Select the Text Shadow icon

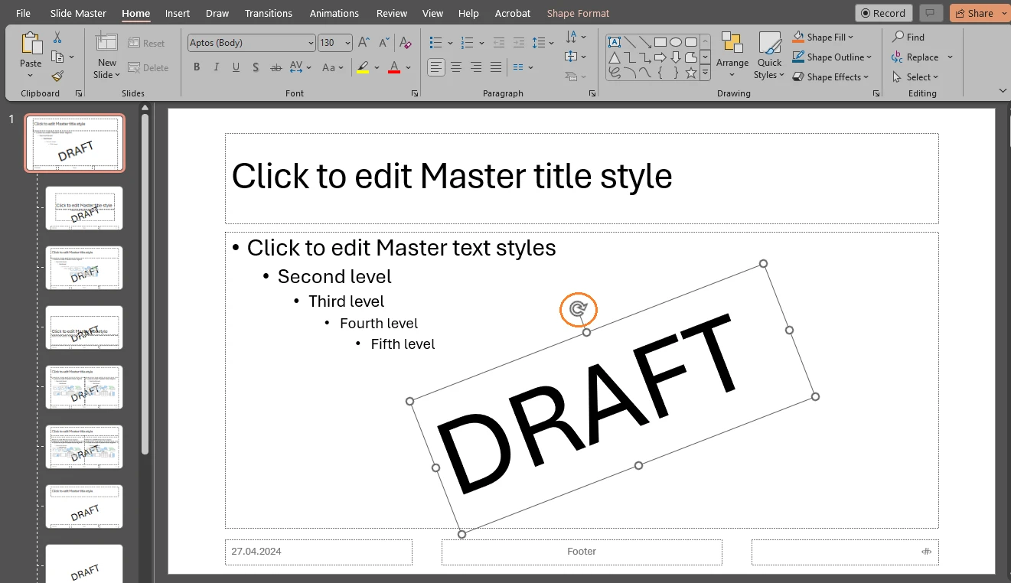(256, 67)
